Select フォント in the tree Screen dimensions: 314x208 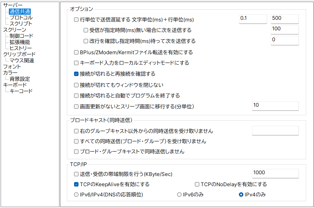point(12,66)
